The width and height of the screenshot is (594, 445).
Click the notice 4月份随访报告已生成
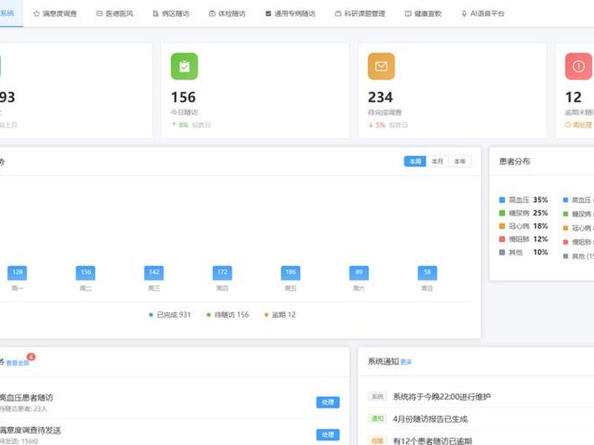430,419
